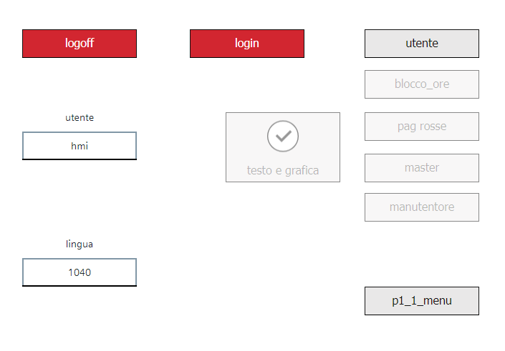Start sign-in with the login button
The width and height of the screenshot is (505, 351).
click(247, 44)
